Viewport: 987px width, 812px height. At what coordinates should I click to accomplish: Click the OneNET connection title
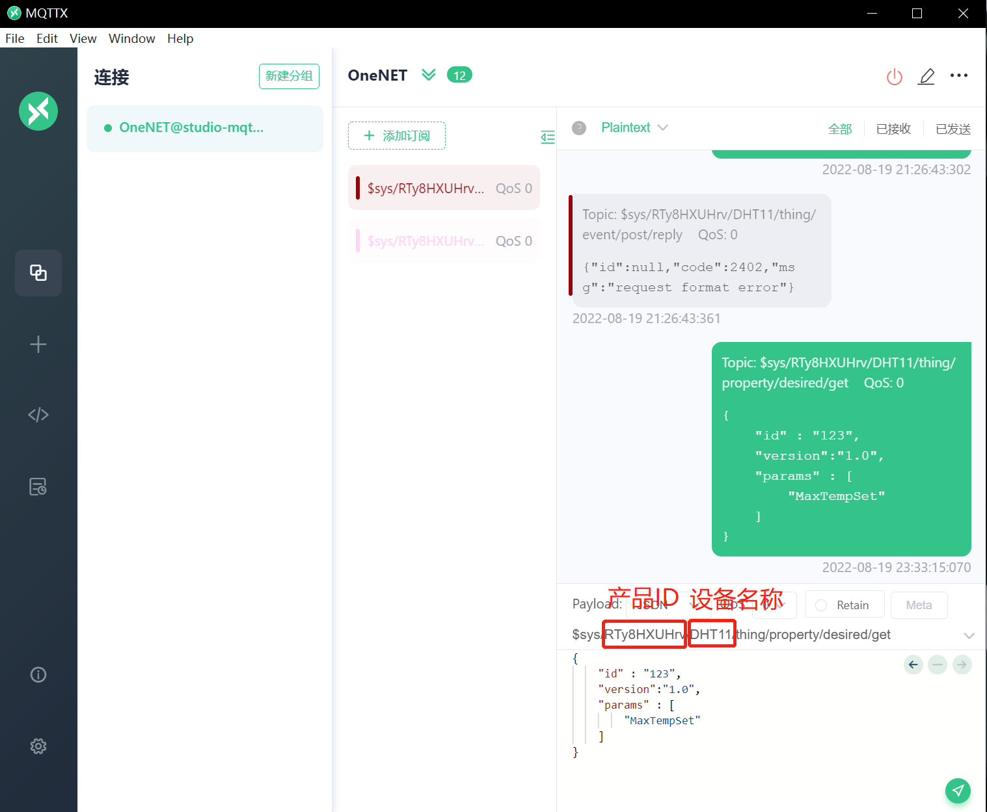click(377, 75)
